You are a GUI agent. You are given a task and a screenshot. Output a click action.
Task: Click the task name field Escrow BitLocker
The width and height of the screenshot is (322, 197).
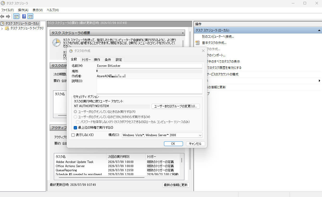pyautogui.click(x=149, y=66)
